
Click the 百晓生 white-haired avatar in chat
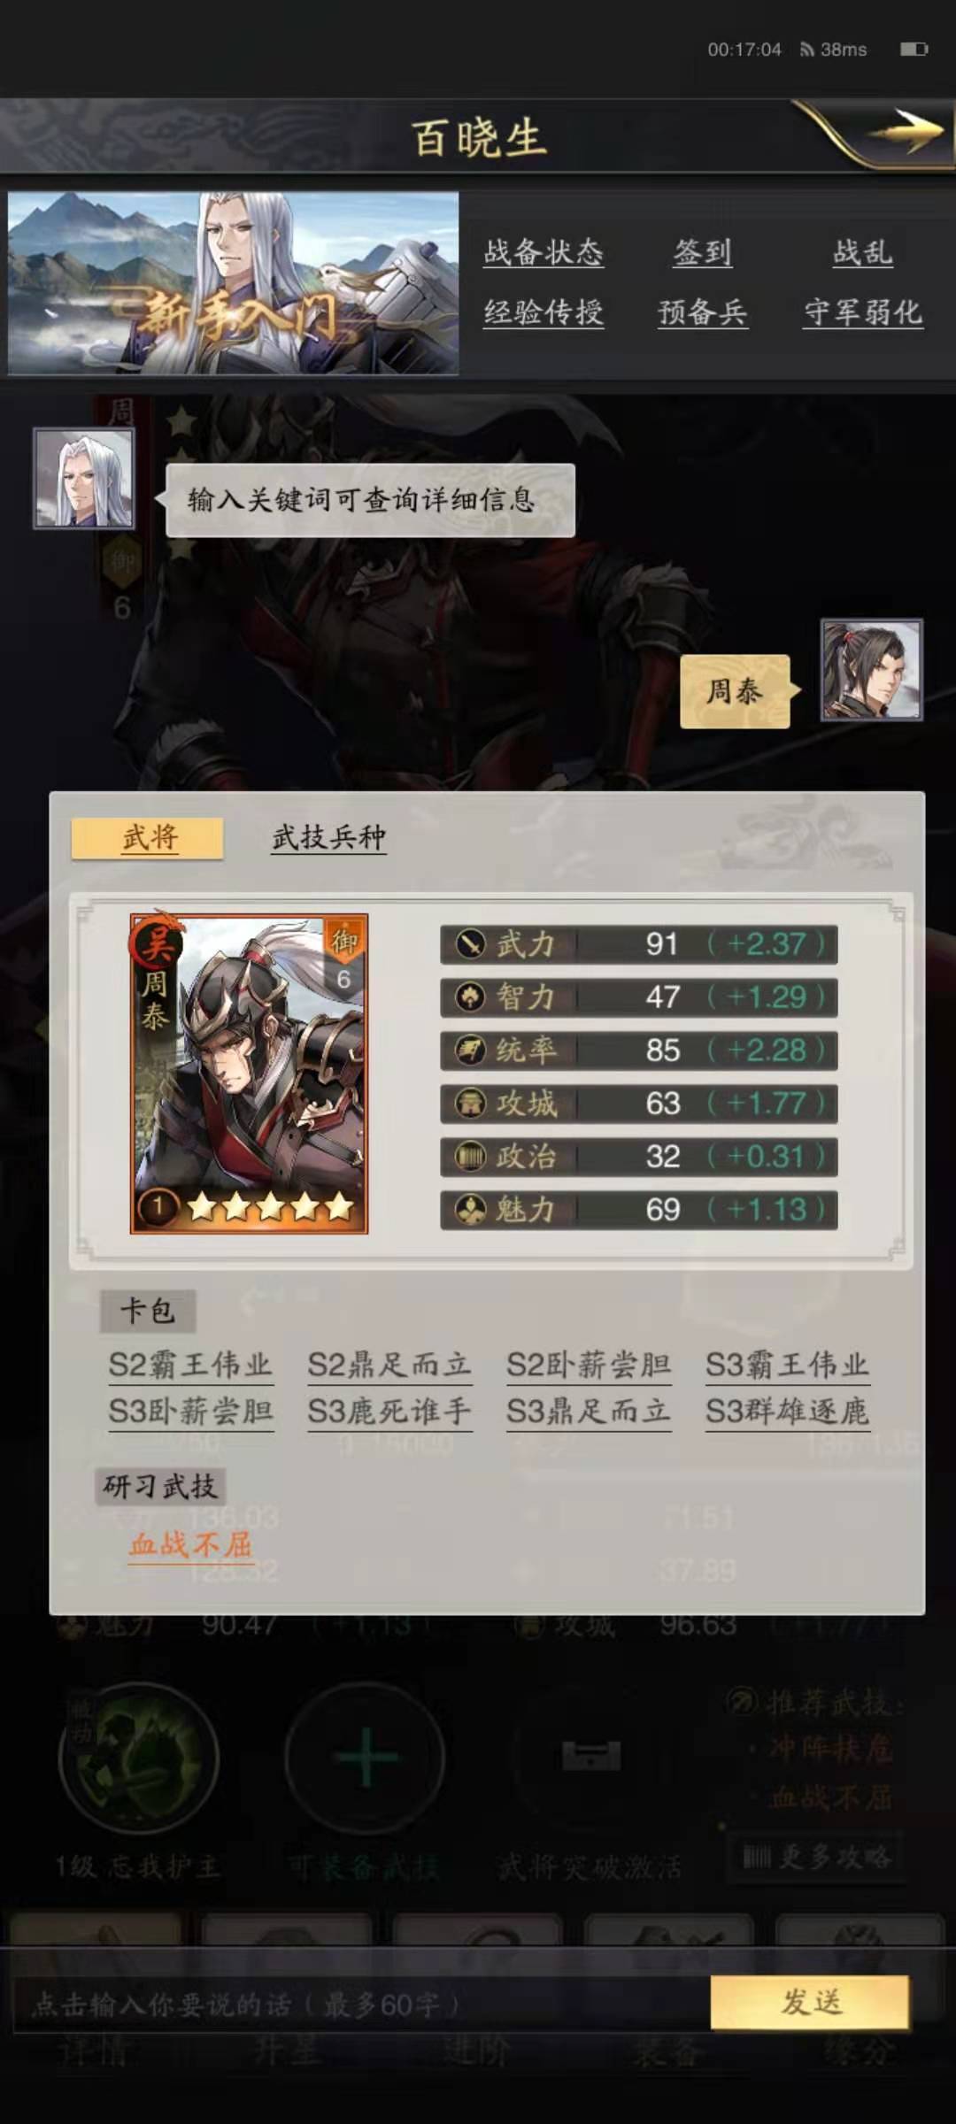(84, 479)
